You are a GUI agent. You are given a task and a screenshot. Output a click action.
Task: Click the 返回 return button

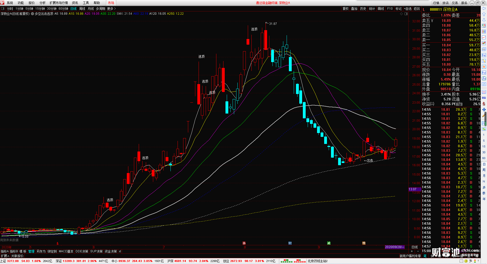pyautogui.click(x=417, y=9)
